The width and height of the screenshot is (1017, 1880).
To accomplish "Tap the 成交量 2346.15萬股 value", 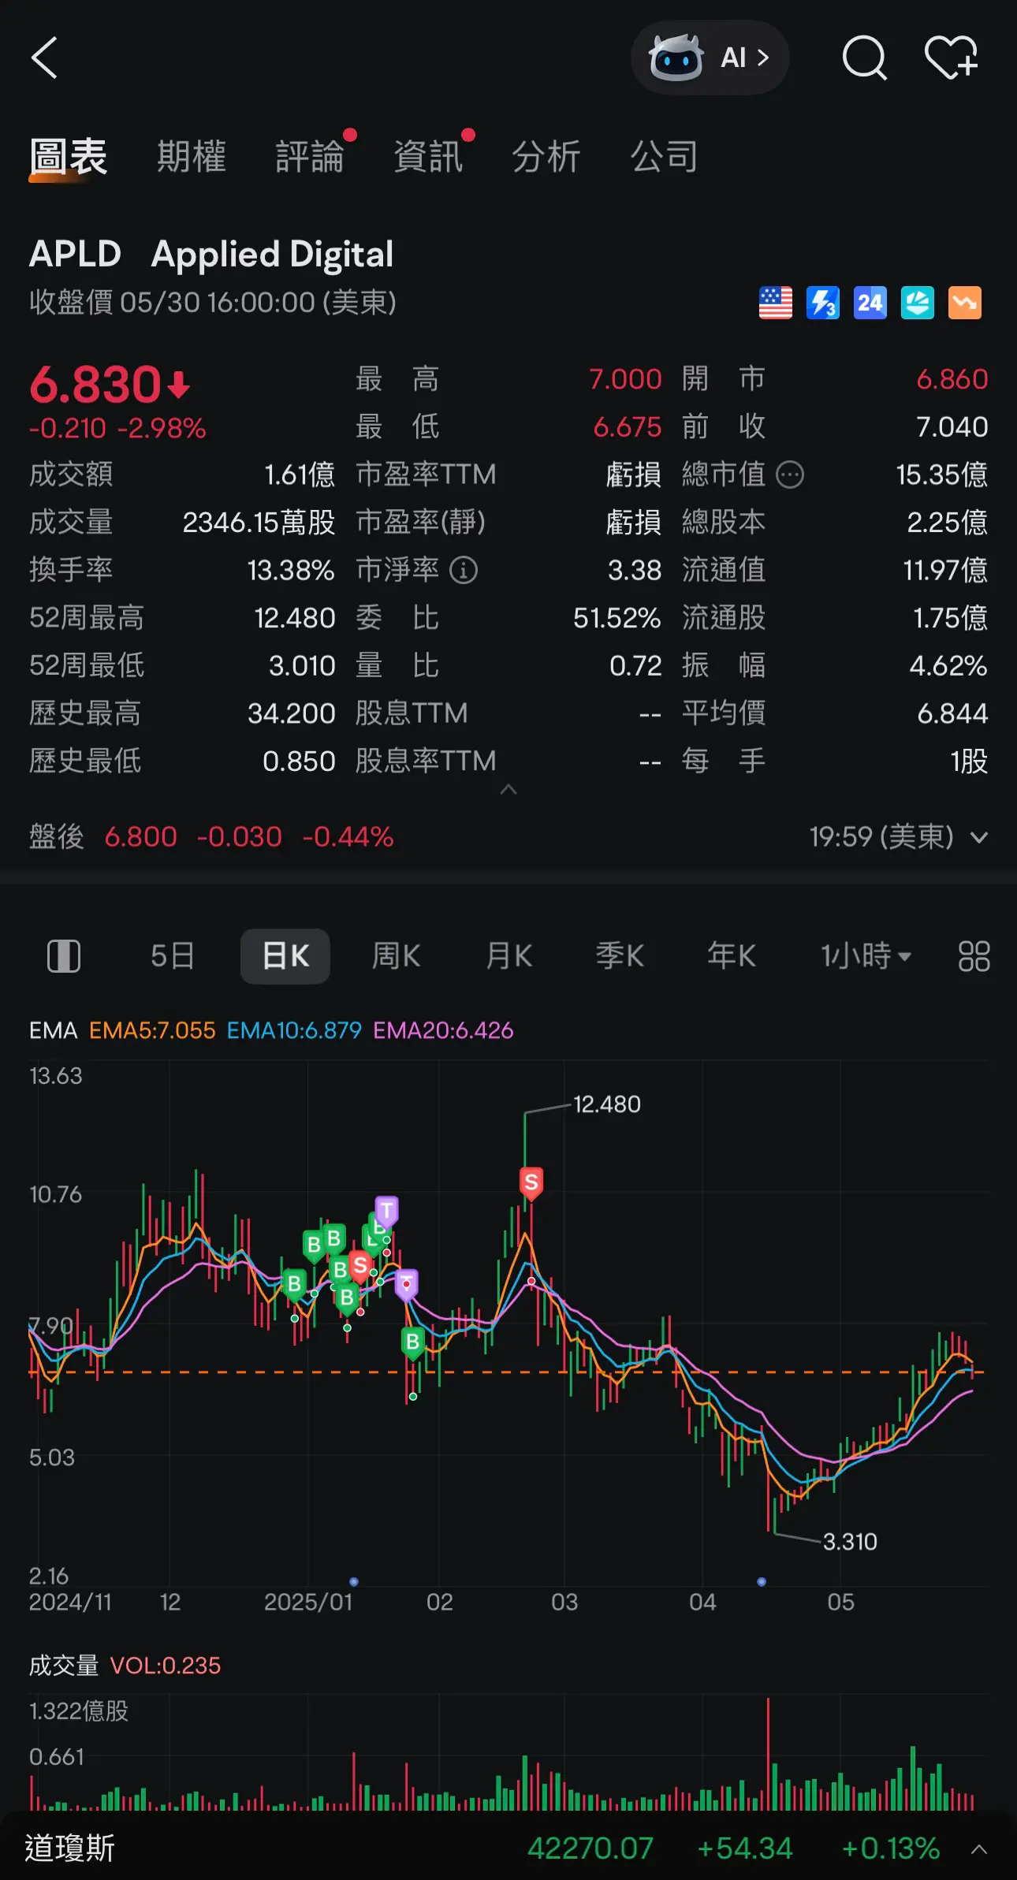I will point(259,522).
